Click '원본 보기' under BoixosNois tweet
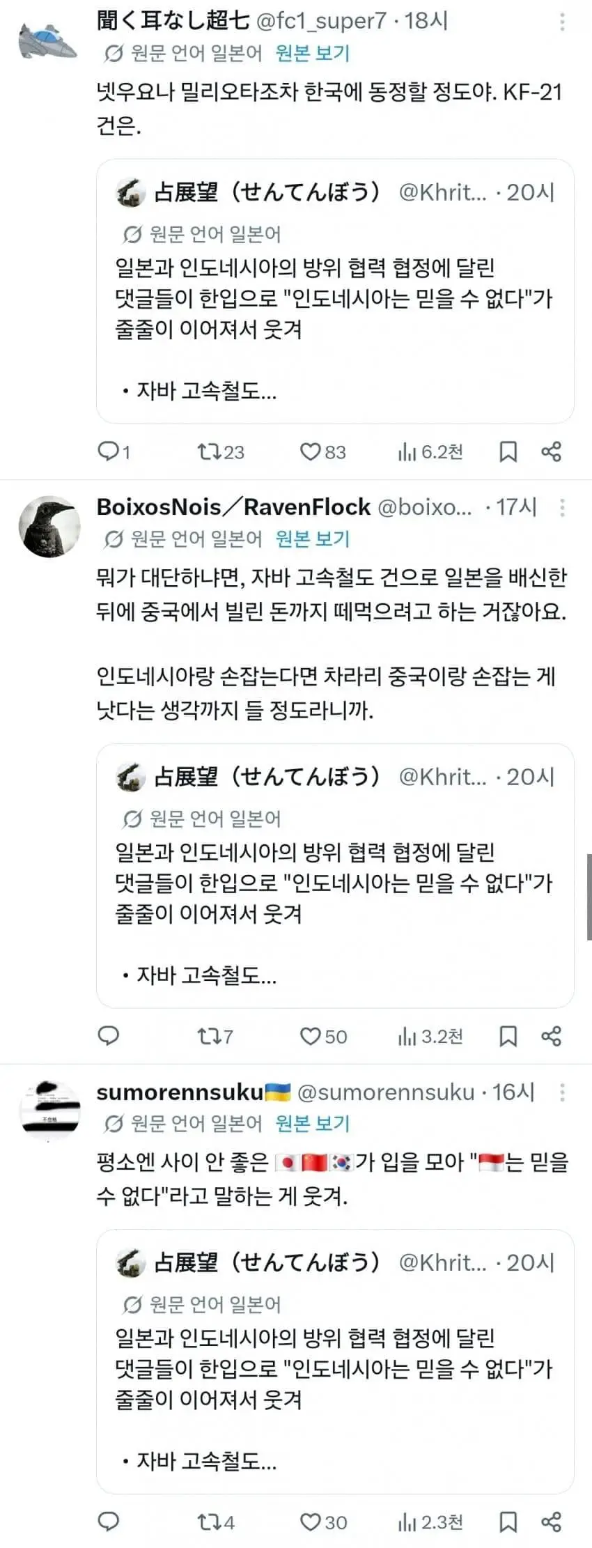Image resolution: width=592 pixels, height=1548 pixels. point(313,538)
